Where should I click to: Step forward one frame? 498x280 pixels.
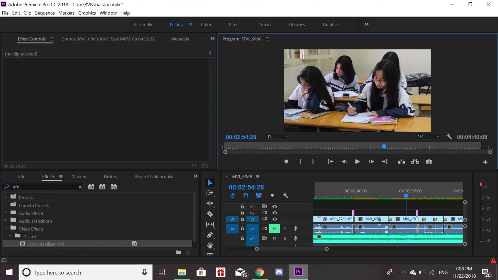click(x=371, y=162)
